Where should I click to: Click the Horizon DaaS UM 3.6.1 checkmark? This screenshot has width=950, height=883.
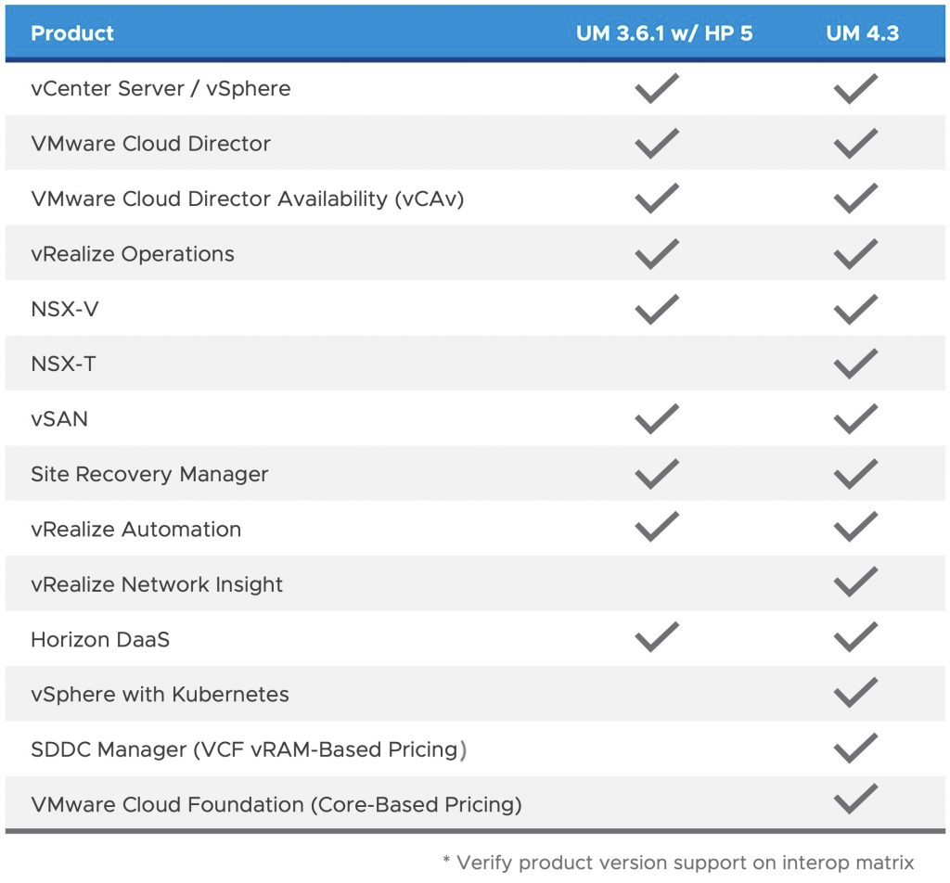pos(657,638)
